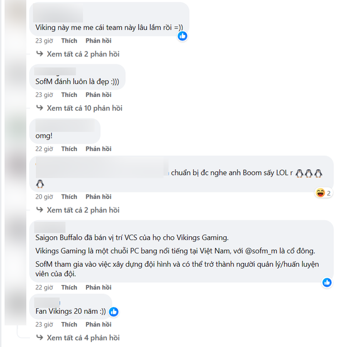
Task: Like the 'omg!' comment via Thích
Action: point(69,149)
